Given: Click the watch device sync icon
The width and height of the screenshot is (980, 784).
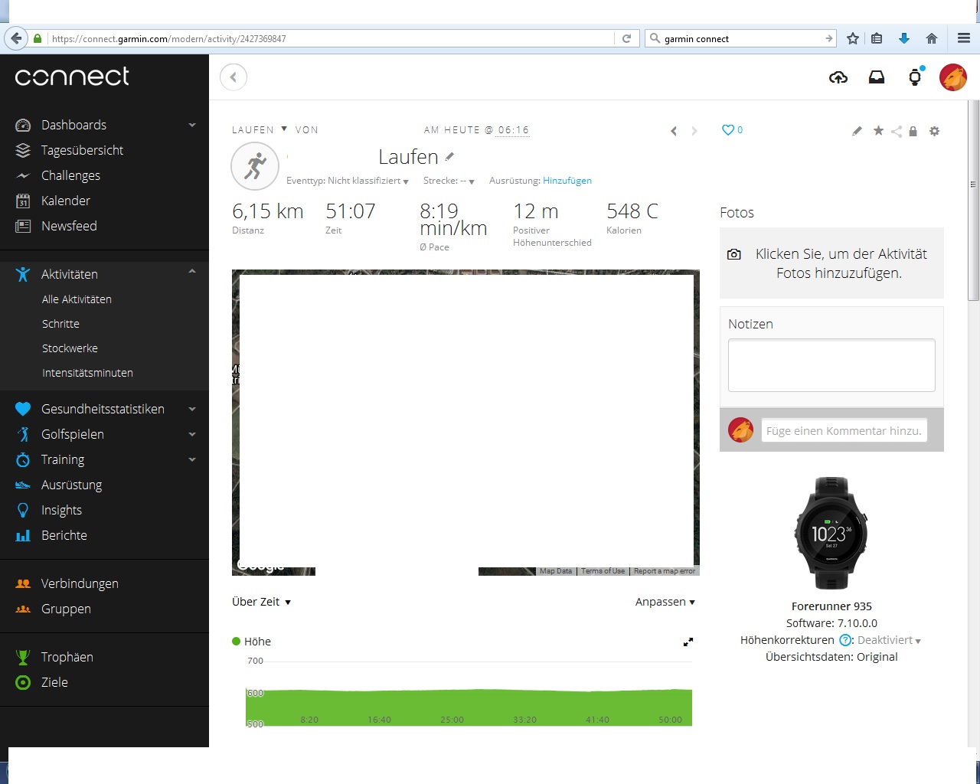Looking at the screenshot, I should (x=915, y=77).
